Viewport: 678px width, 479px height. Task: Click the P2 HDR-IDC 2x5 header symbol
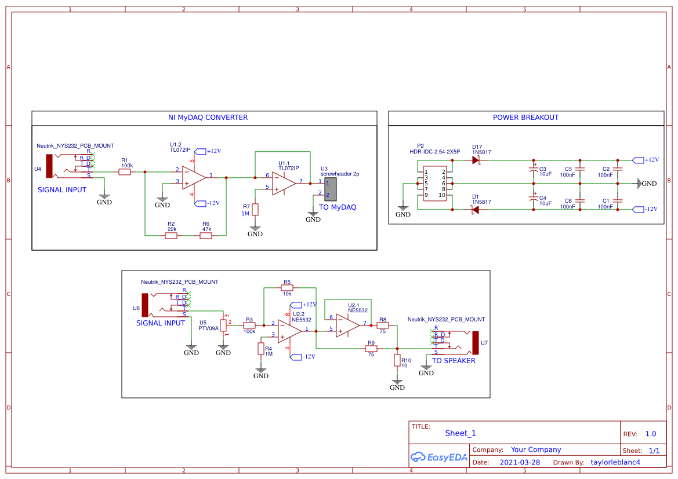434,184
